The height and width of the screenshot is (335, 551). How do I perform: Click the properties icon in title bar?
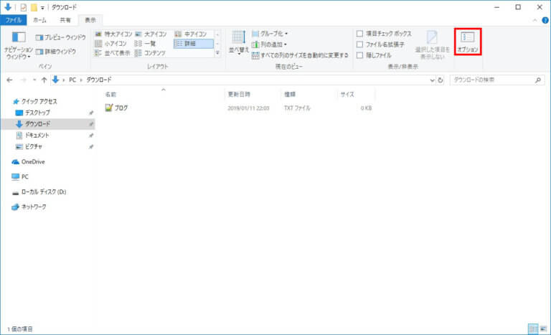click(23, 7)
